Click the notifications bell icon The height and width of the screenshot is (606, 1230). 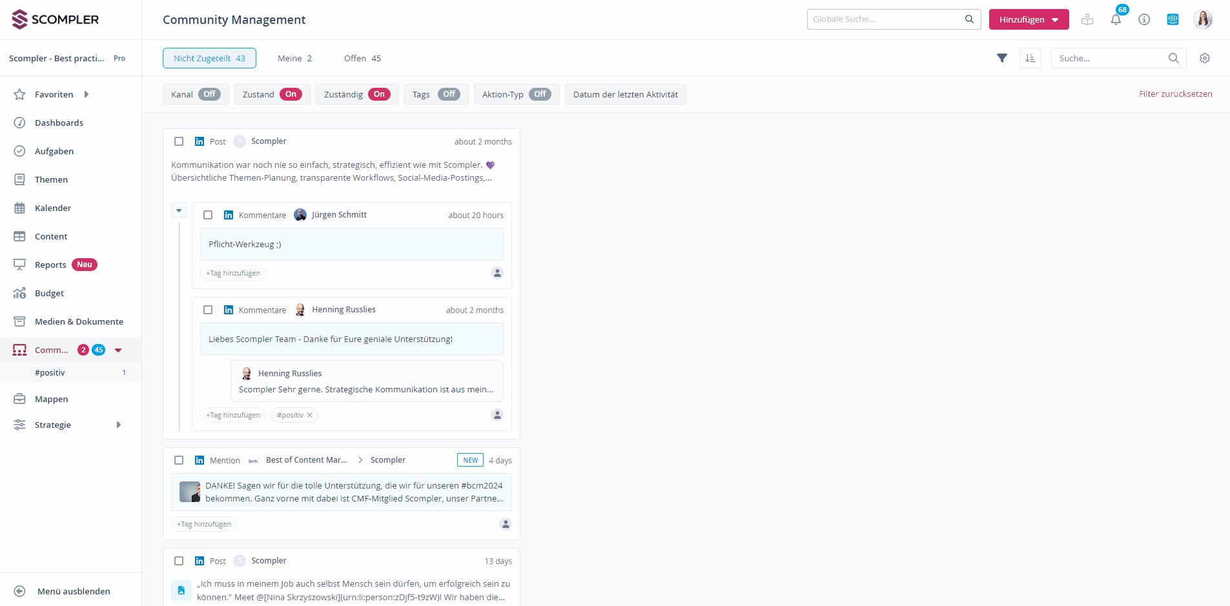[x=1116, y=19]
